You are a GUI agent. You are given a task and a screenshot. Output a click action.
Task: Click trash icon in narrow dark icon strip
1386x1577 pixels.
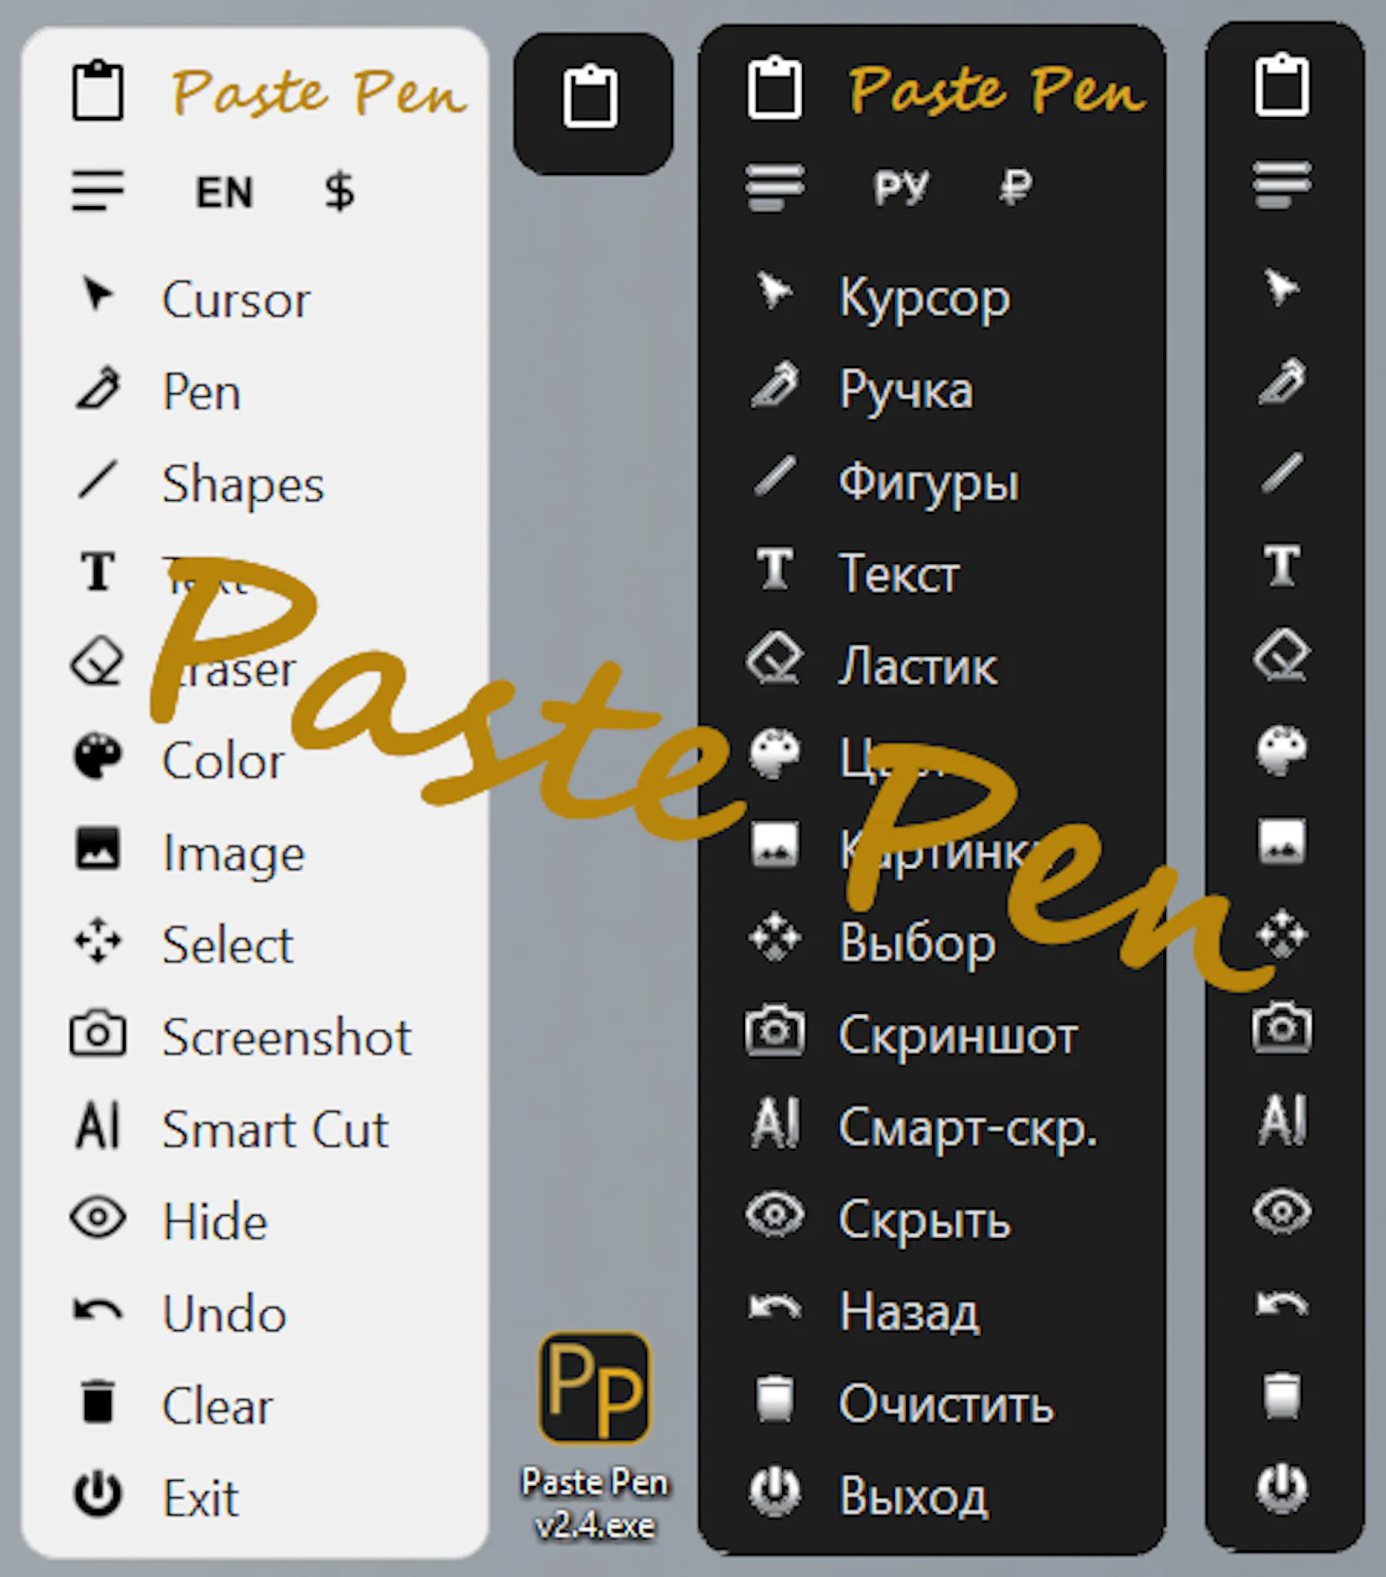coord(1282,1396)
